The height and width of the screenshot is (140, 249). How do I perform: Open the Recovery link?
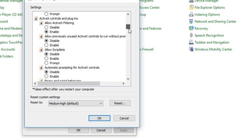pyautogui.click(x=201, y=28)
